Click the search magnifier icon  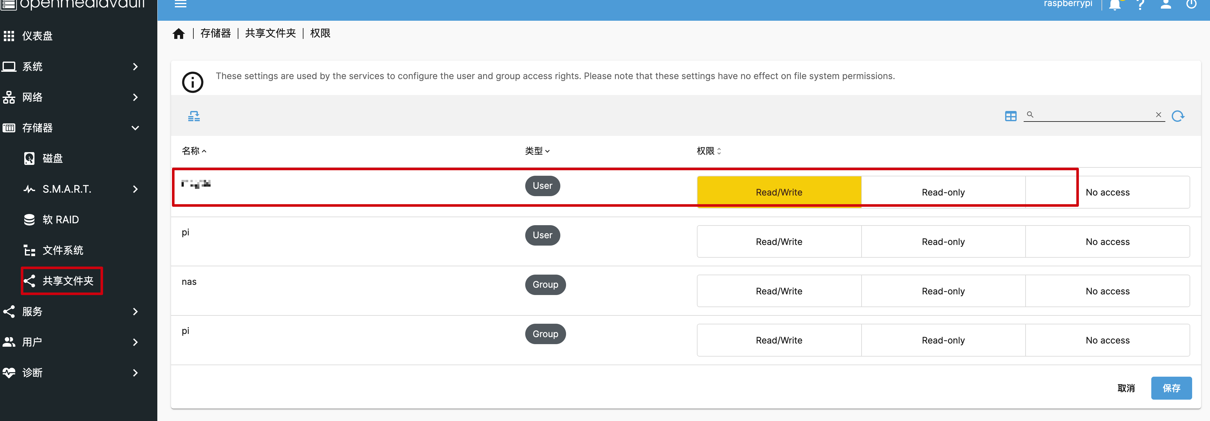coord(1030,114)
